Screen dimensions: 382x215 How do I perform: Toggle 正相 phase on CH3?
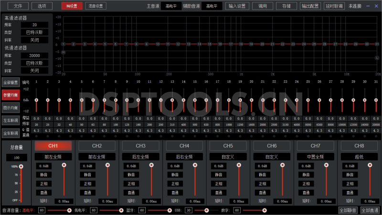click(x=132, y=183)
